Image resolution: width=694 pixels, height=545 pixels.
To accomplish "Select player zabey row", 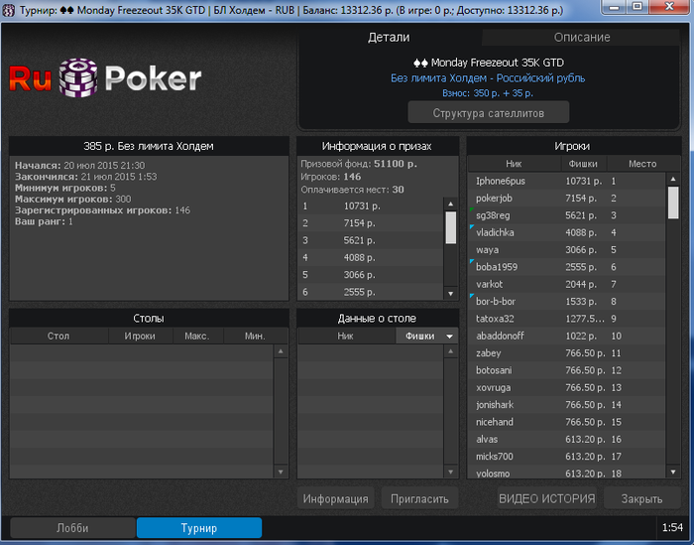I will [x=566, y=353].
